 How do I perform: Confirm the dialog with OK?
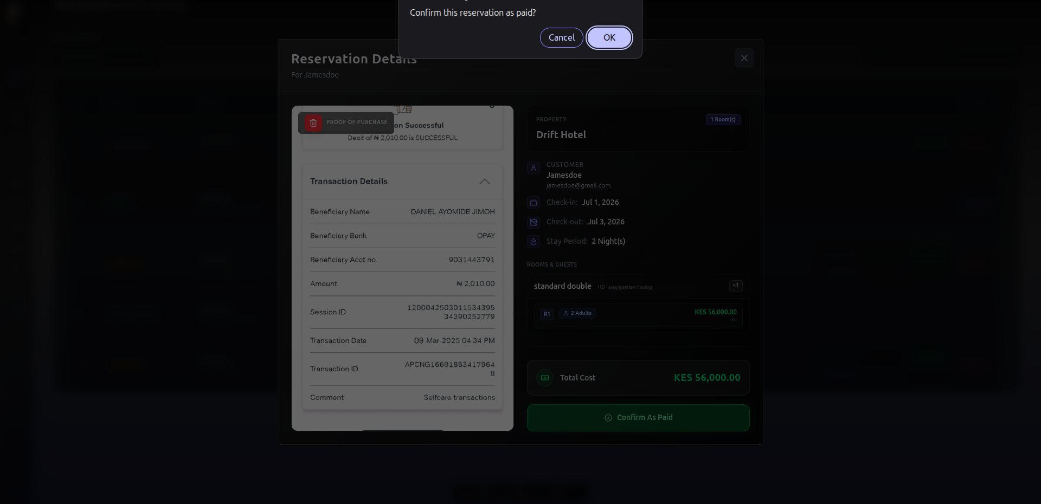coord(609,37)
